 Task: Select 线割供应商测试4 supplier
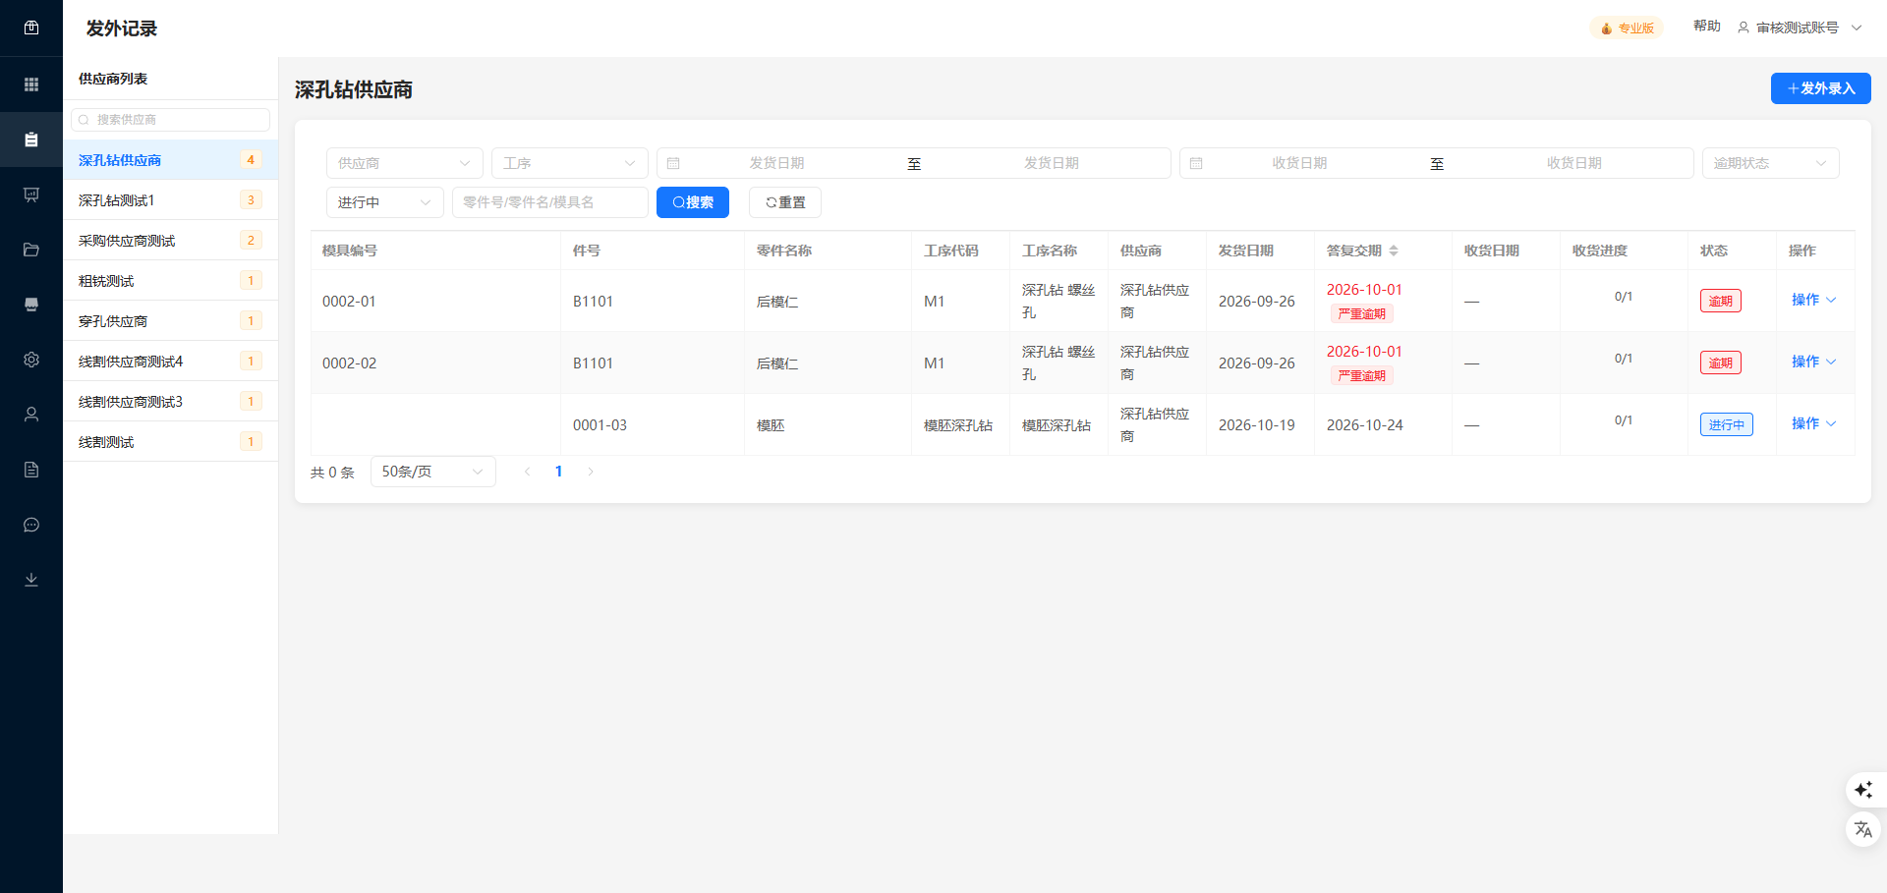click(x=171, y=362)
